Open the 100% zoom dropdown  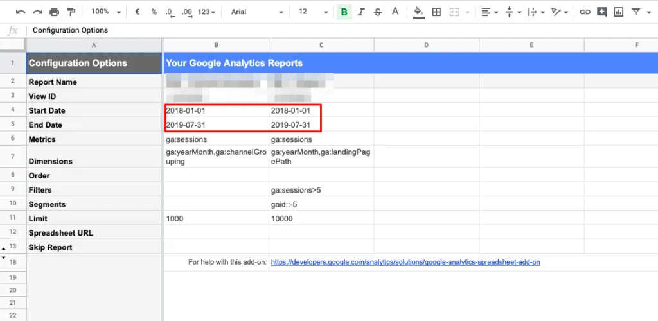click(x=106, y=12)
